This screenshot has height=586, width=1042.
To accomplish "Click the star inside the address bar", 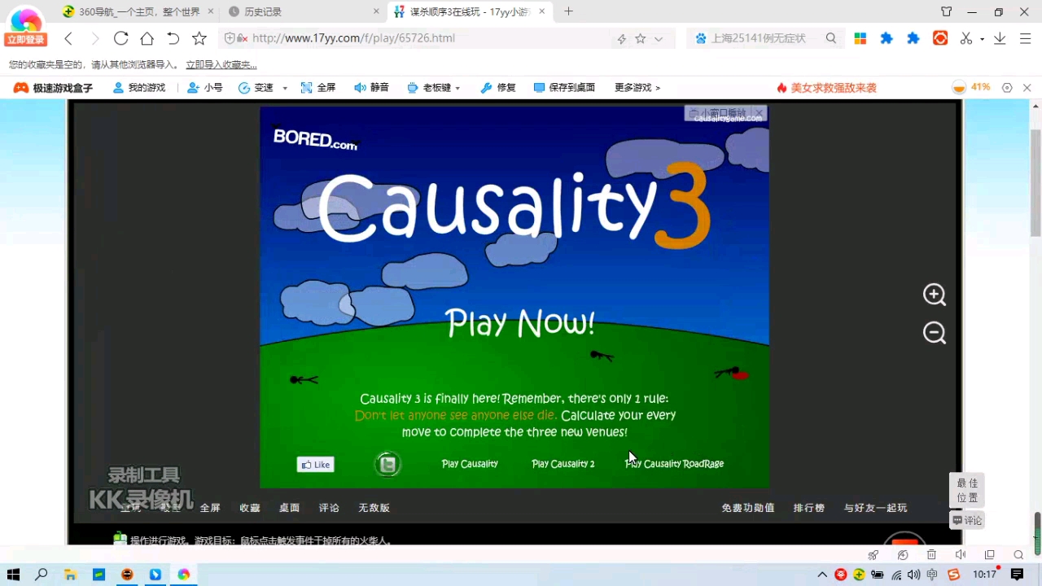I will (x=641, y=38).
